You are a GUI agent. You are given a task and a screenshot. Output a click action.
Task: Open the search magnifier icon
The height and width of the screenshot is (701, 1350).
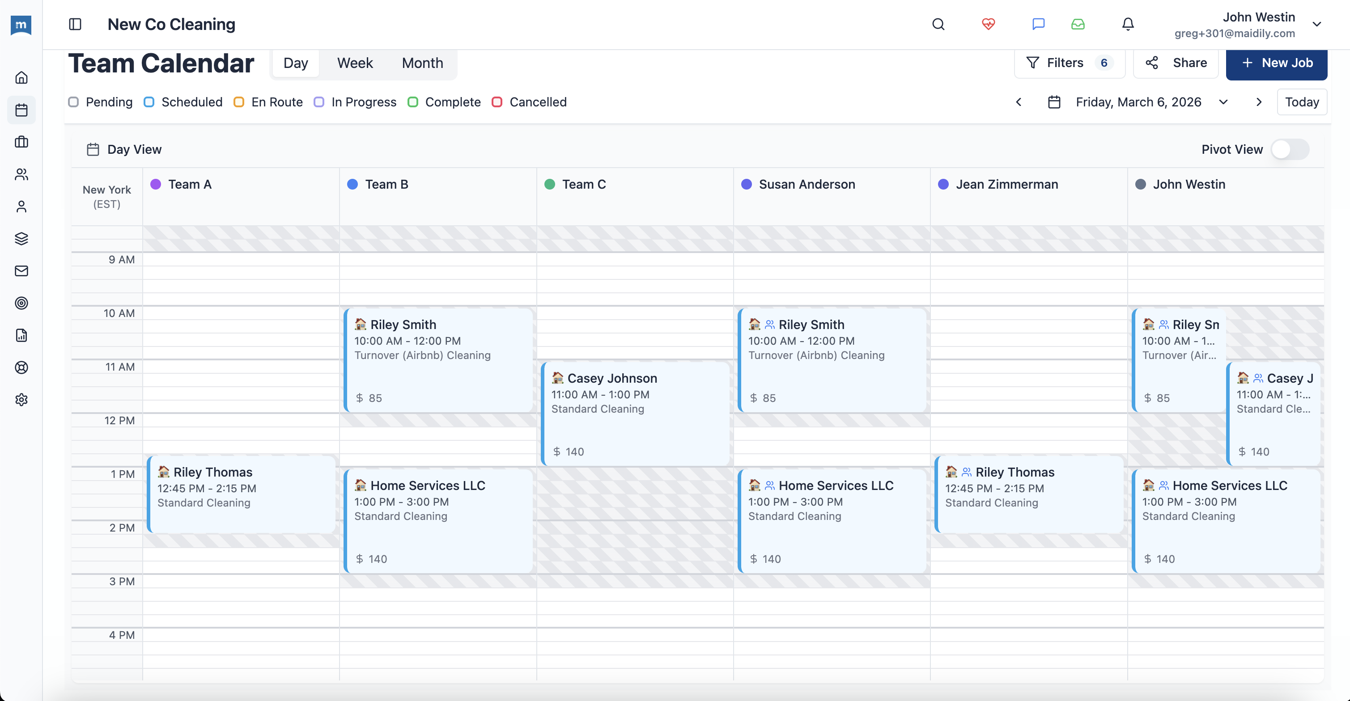[x=938, y=24]
